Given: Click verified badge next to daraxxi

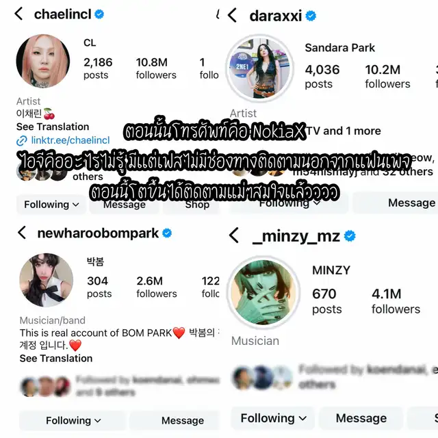Looking at the screenshot, I should 311,16.
